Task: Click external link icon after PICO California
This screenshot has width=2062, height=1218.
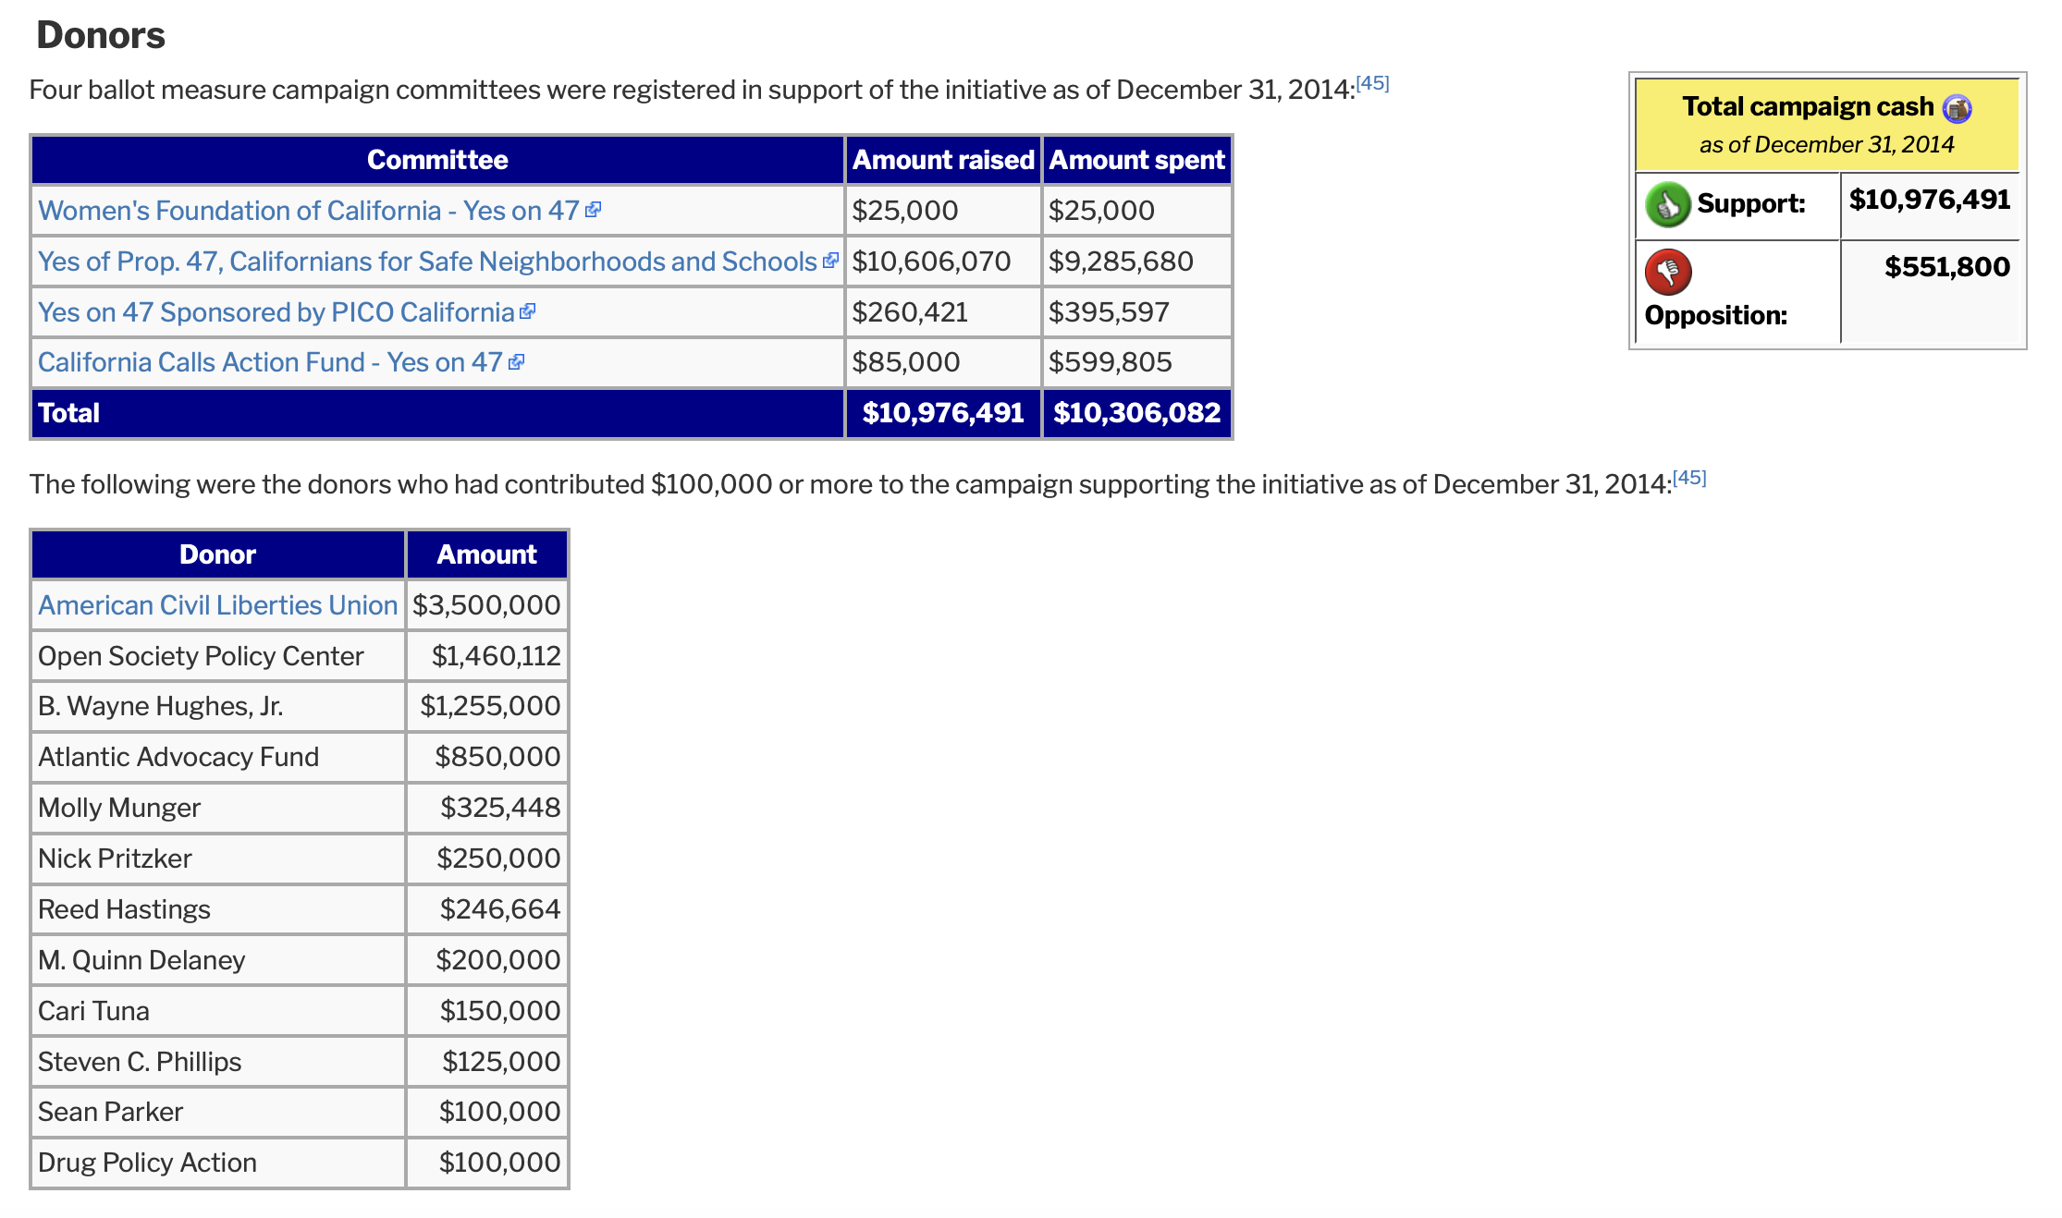Action: [x=527, y=311]
